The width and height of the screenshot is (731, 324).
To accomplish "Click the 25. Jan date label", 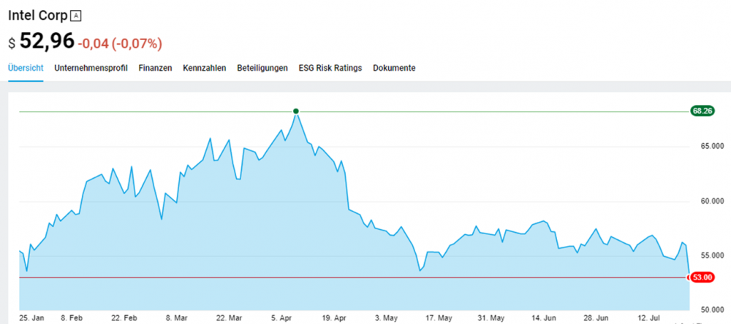I will pos(31,319).
